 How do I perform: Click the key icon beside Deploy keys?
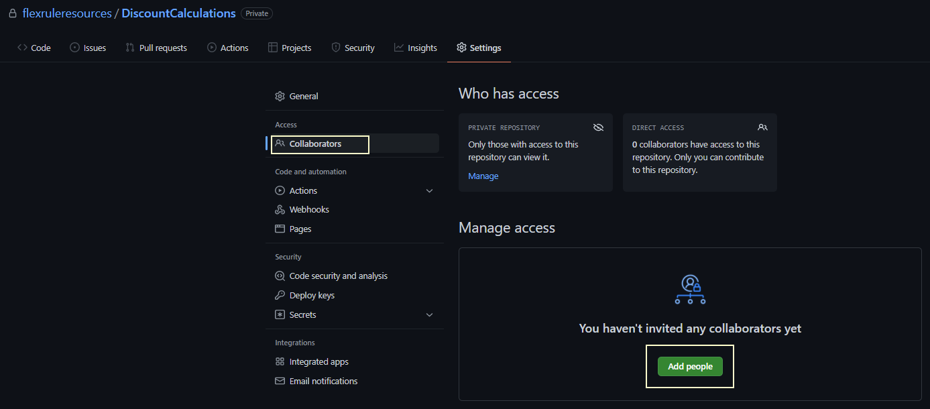(280, 296)
